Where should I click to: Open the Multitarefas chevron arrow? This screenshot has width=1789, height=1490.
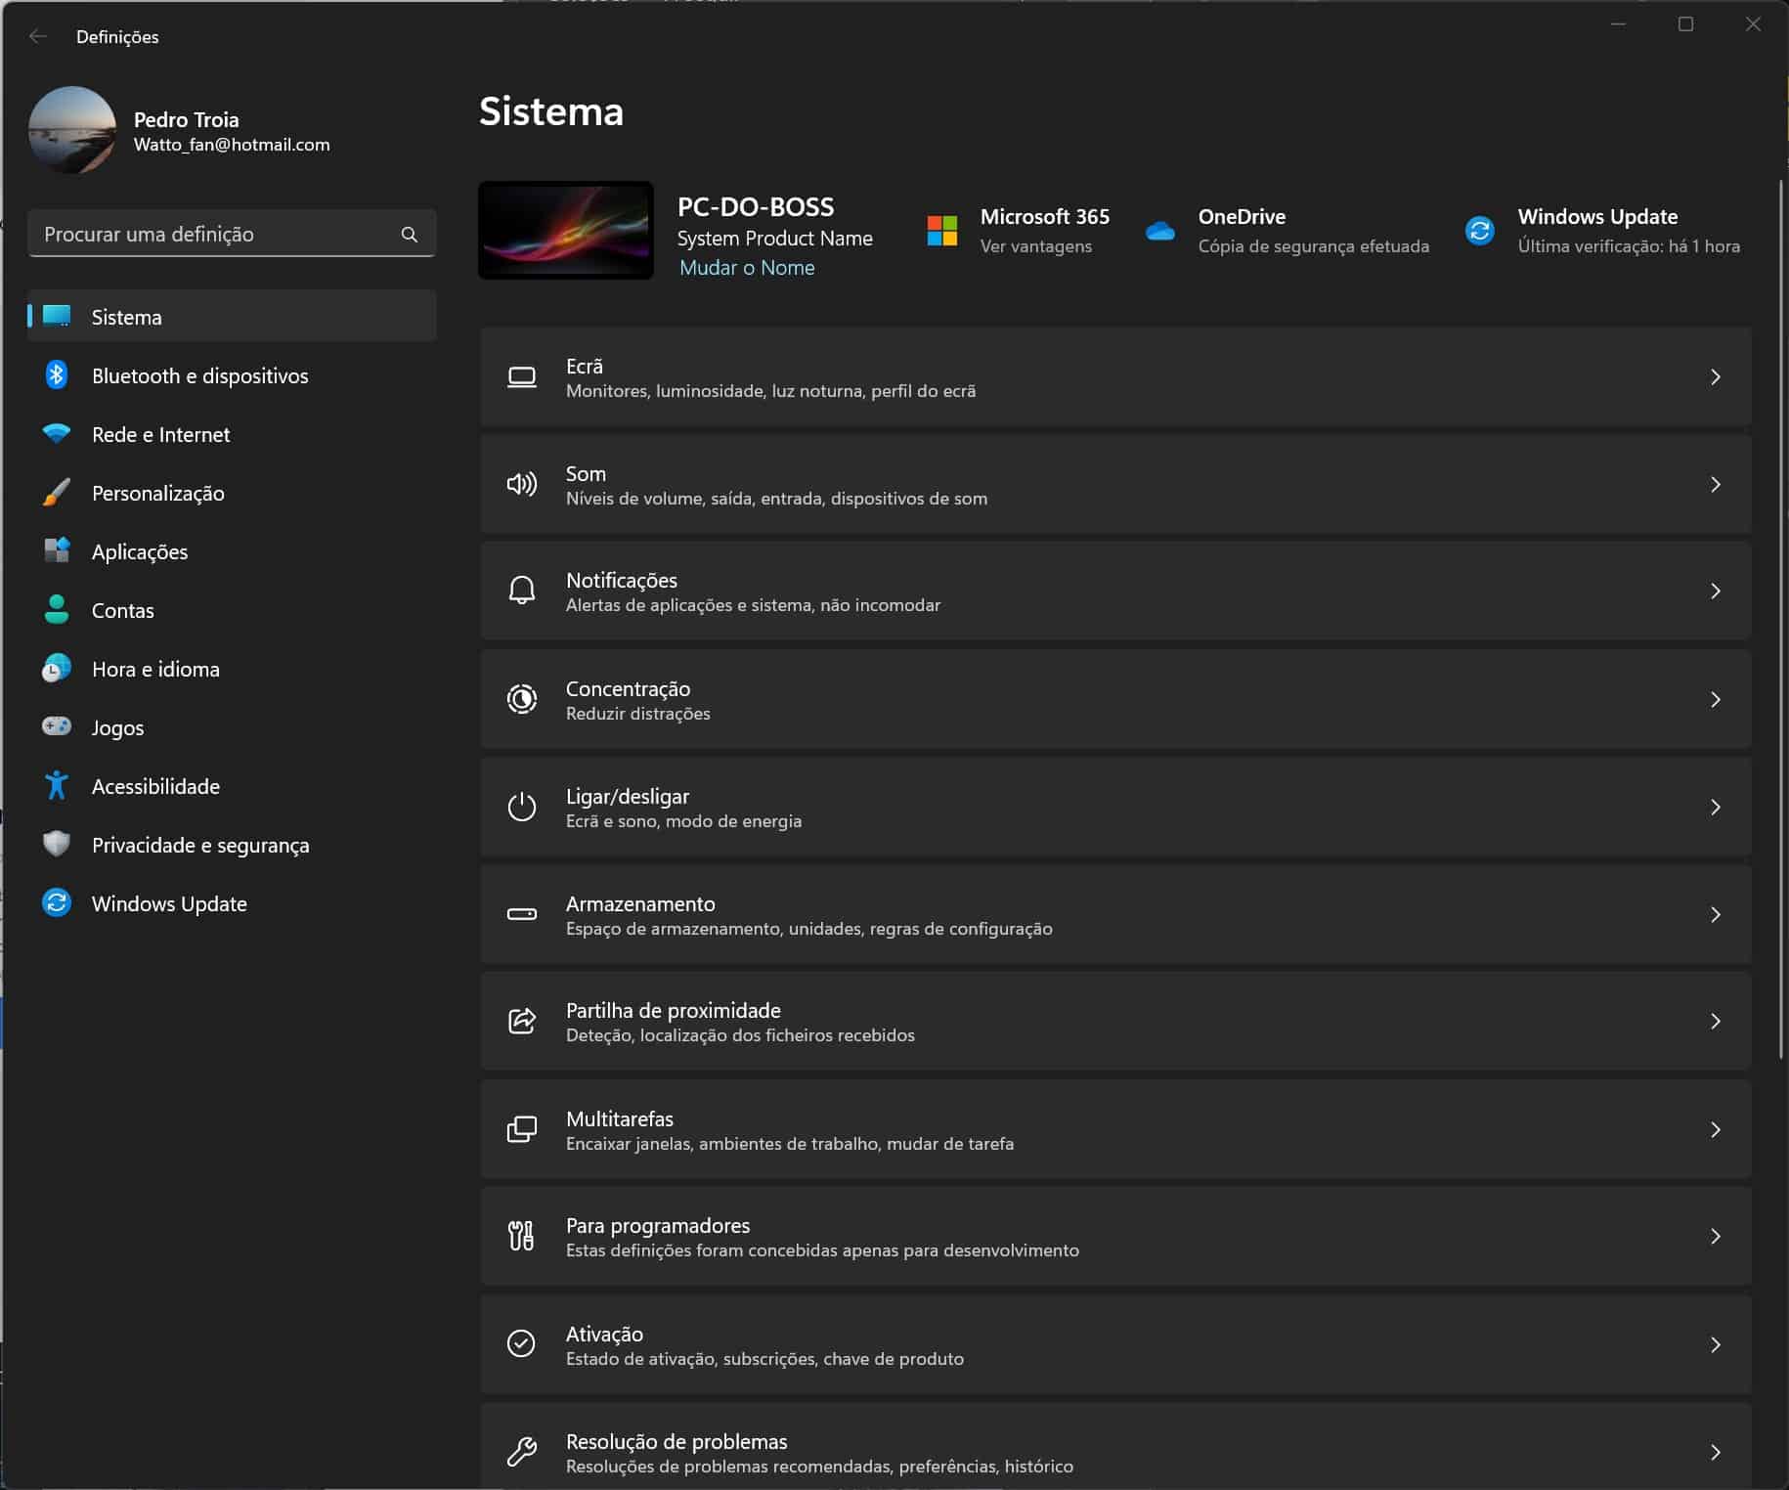[1715, 1130]
